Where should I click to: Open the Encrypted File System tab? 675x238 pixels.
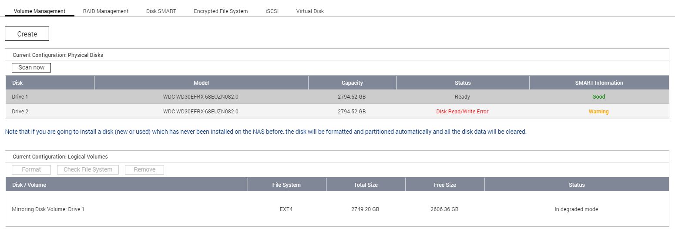pos(221,11)
